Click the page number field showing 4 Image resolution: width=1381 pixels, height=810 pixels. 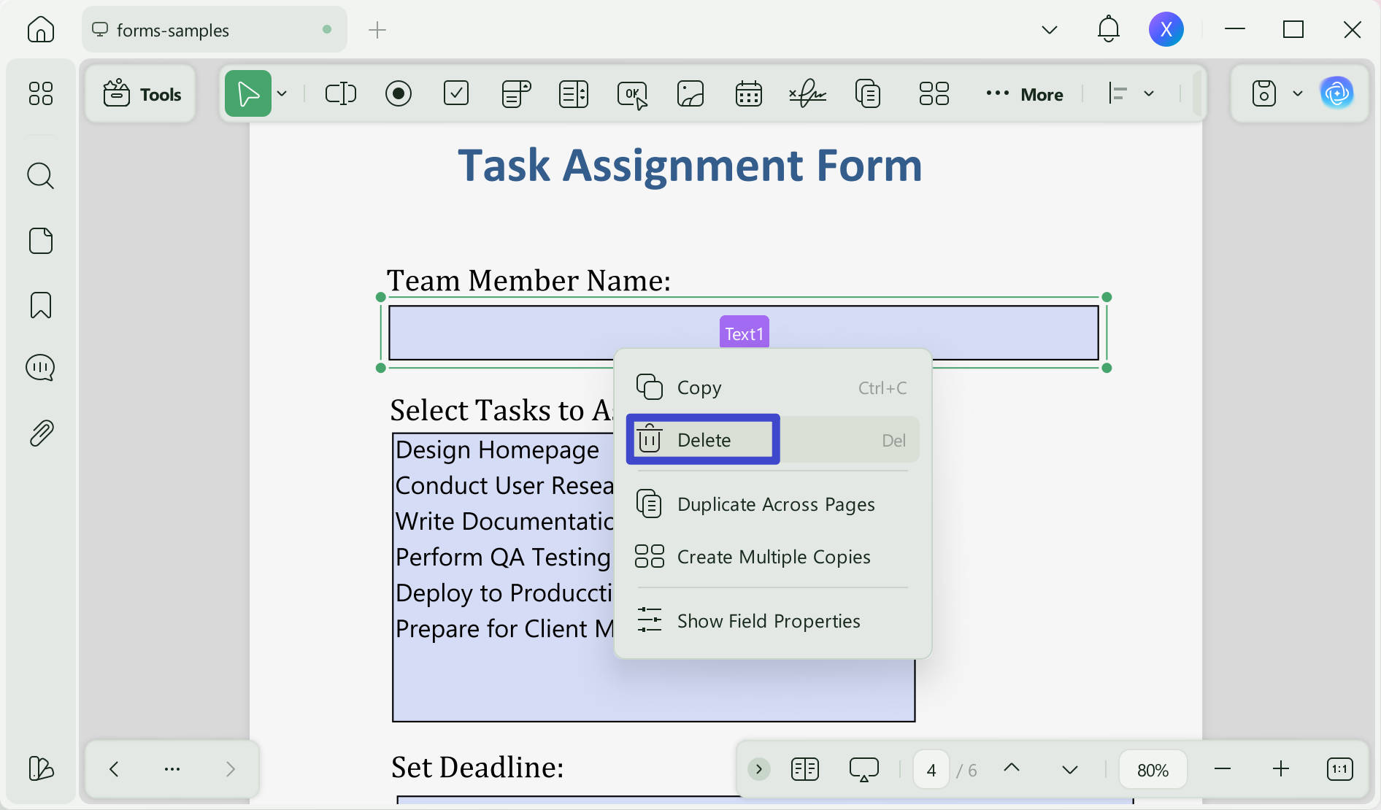pyautogui.click(x=931, y=770)
